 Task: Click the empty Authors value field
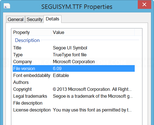click(93, 82)
